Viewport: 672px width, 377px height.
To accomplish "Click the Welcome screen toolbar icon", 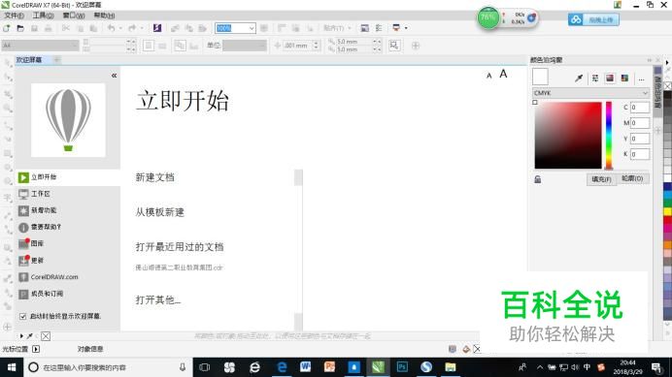I will coord(365,28).
